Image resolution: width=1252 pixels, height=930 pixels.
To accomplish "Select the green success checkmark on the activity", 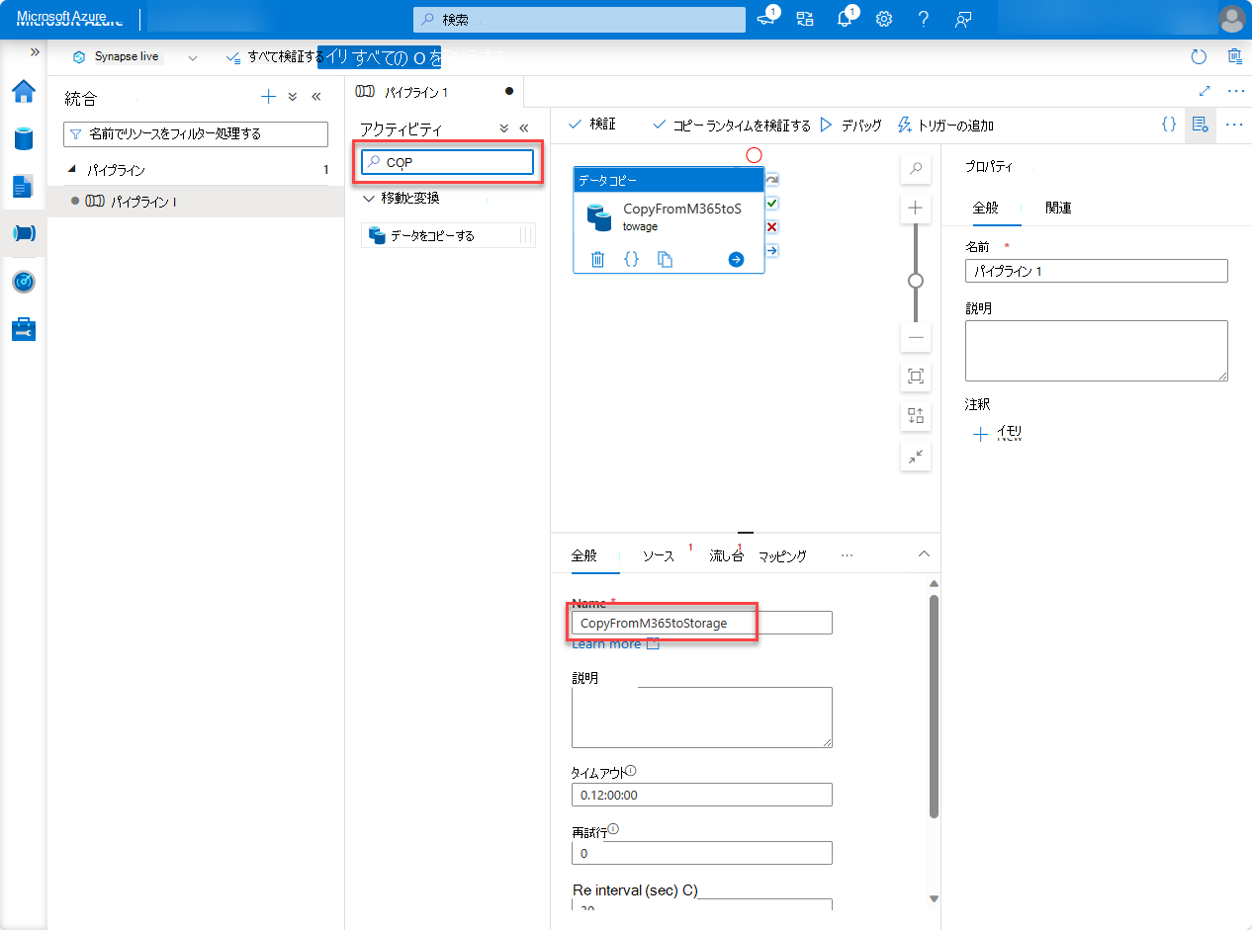I will tap(770, 203).
